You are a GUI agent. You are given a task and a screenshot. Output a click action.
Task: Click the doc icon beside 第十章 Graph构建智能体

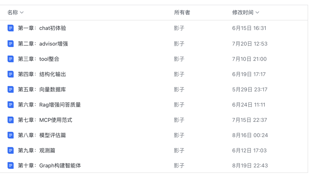pyautogui.click(x=10, y=165)
